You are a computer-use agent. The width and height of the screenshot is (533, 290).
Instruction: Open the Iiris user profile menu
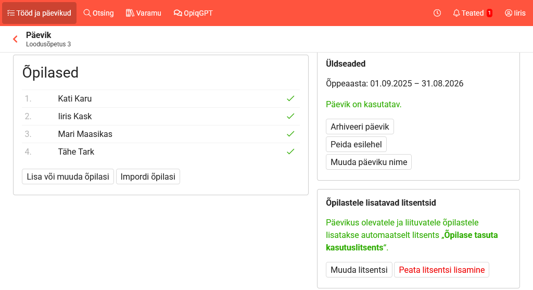tap(515, 13)
